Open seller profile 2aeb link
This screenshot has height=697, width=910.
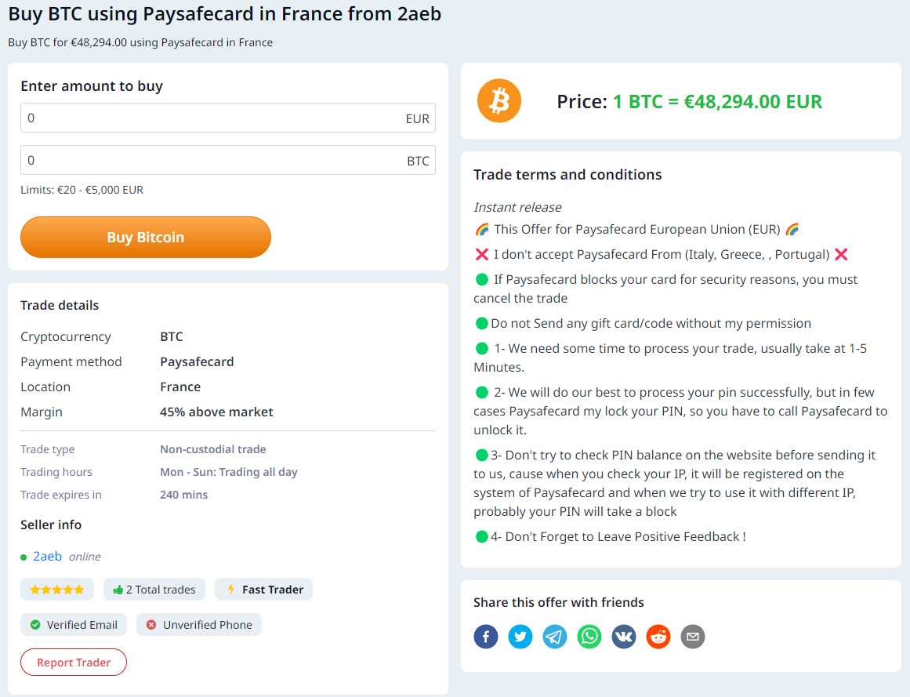point(47,556)
